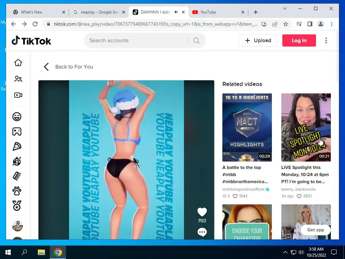Image resolution: width=345 pixels, height=259 pixels.
Task: Open the Choose Your Character video thumbnail
Action: (247, 222)
